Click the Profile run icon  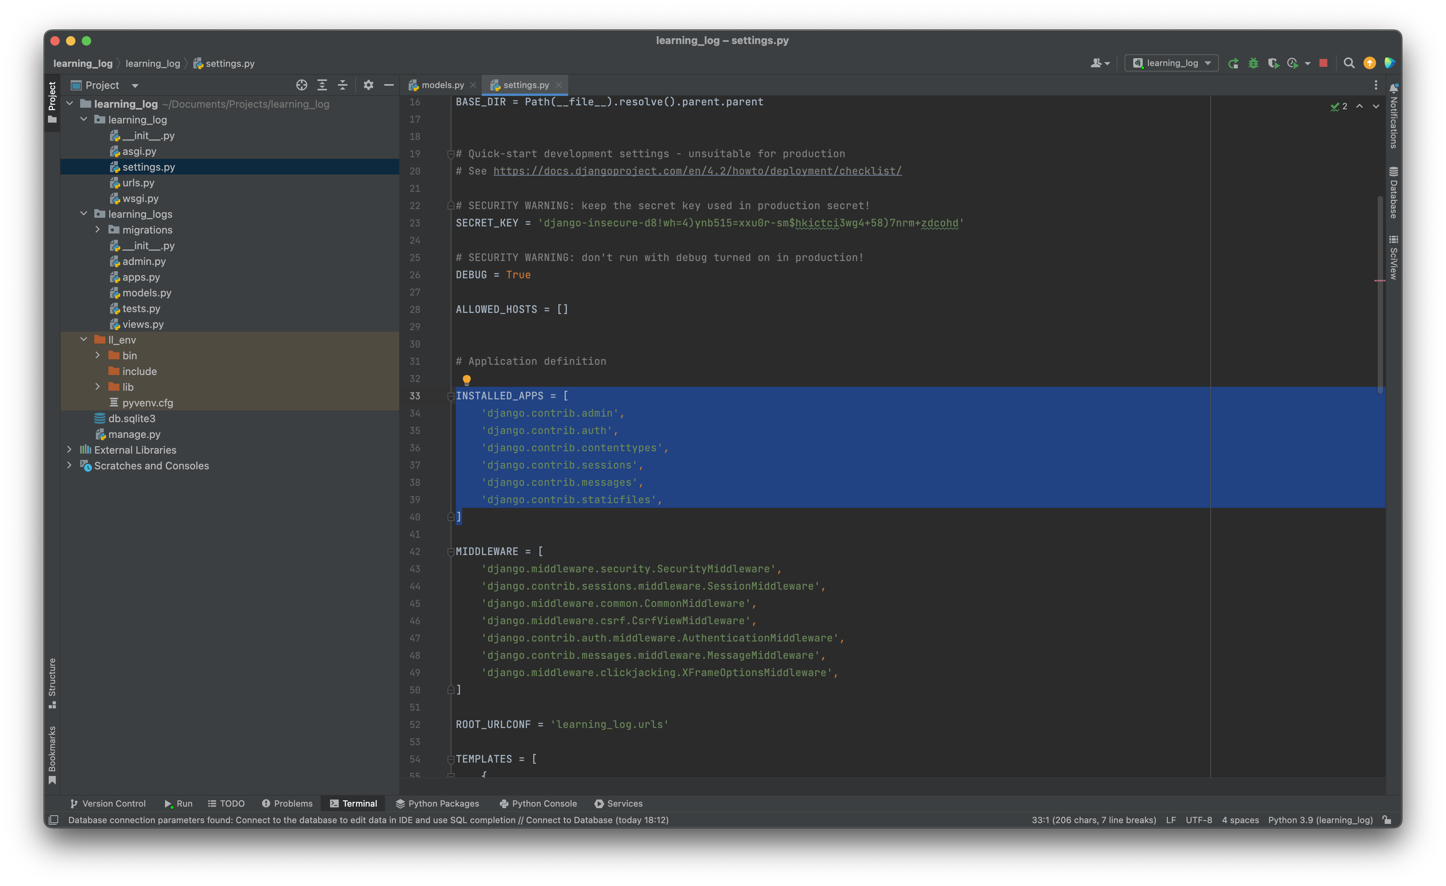point(1293,63)
